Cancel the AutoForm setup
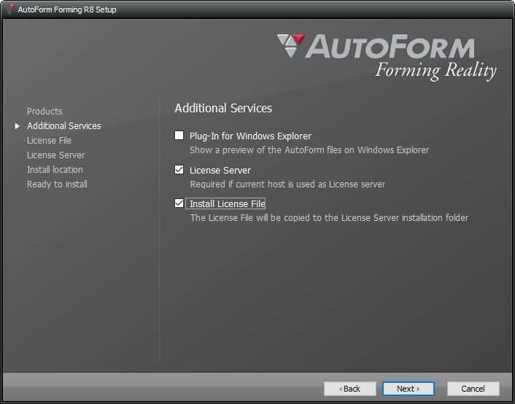This screenshot has width=515, height=404. (473, 389)
